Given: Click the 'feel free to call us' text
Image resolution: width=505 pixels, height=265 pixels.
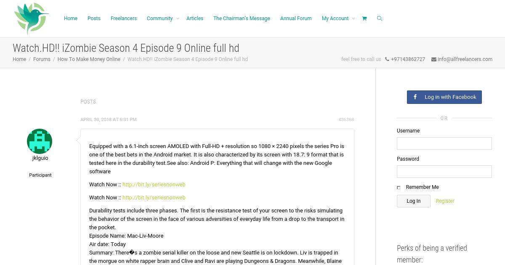Looking at the screenshot, I should click(x=361, y=59).
